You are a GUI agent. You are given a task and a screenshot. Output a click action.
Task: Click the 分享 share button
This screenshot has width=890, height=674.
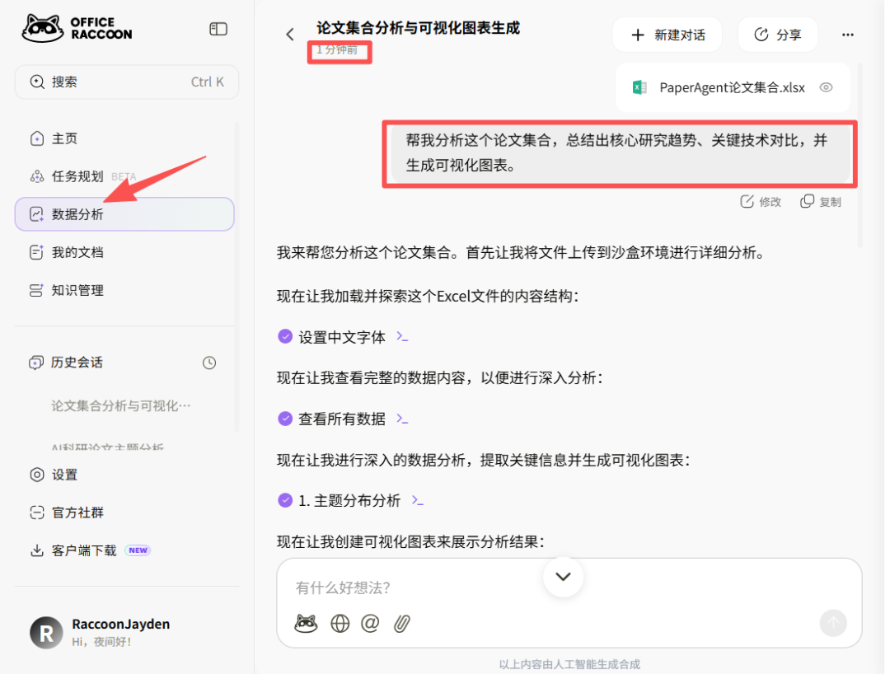(x=778, y=35)
